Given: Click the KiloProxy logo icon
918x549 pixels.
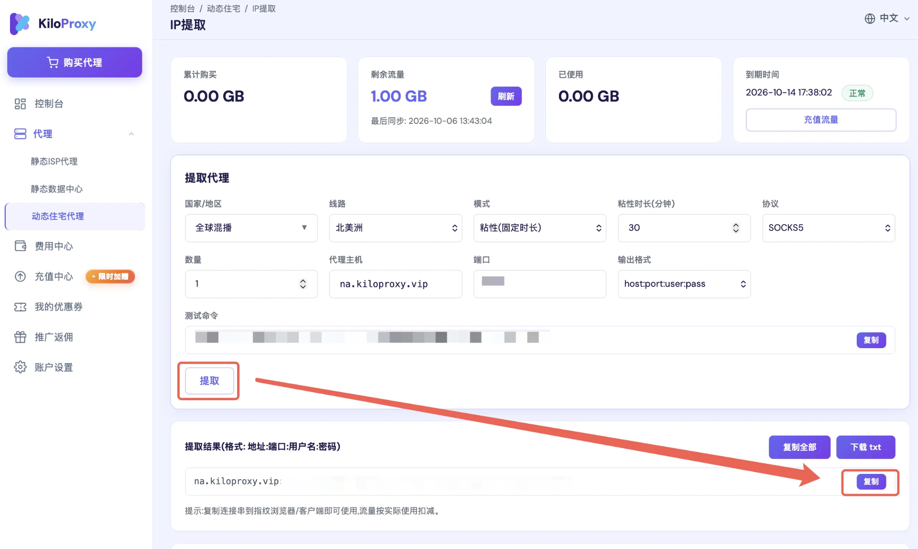Looking at the screenshot, I should pos(20,23).
